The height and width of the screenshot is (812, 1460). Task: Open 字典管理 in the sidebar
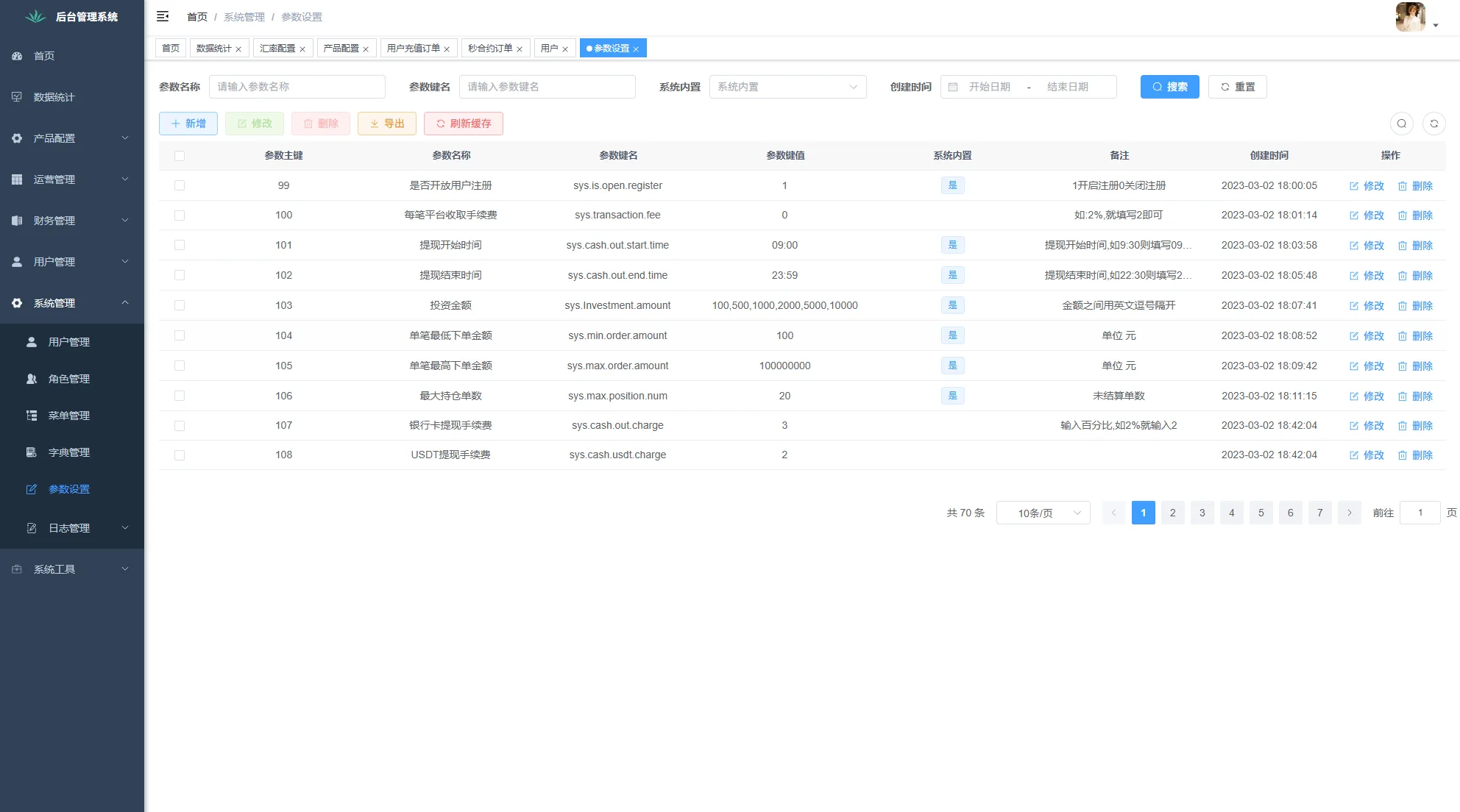click(x=70, y=452)
